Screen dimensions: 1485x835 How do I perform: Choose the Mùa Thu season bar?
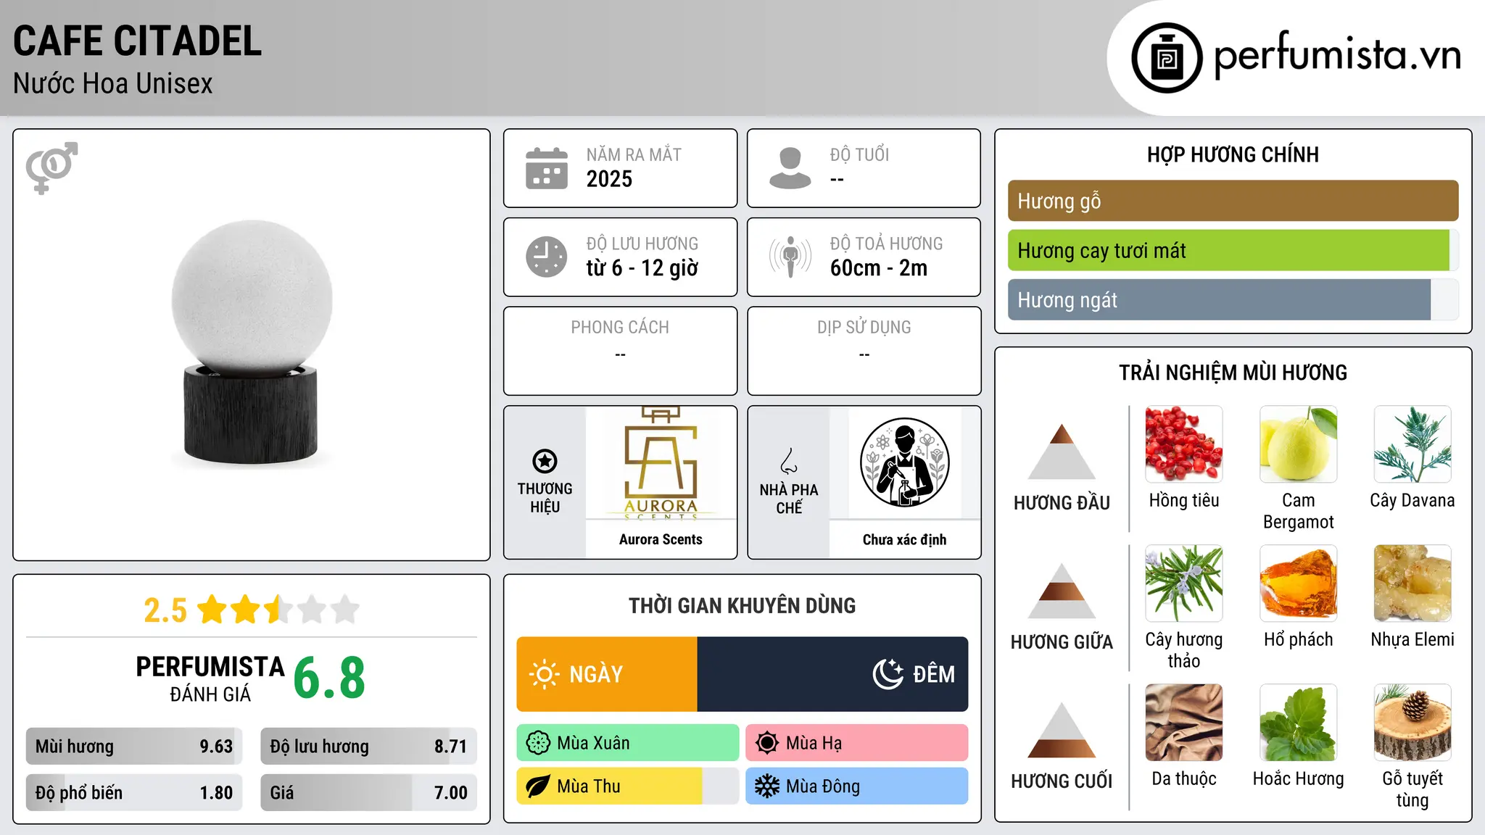tap(628, 786)
